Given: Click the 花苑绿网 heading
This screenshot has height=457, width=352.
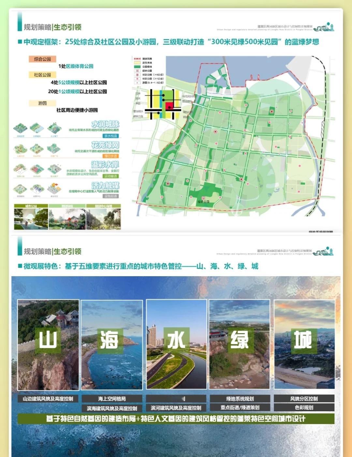Looking at the screenshot, I should tap(105, 145).
